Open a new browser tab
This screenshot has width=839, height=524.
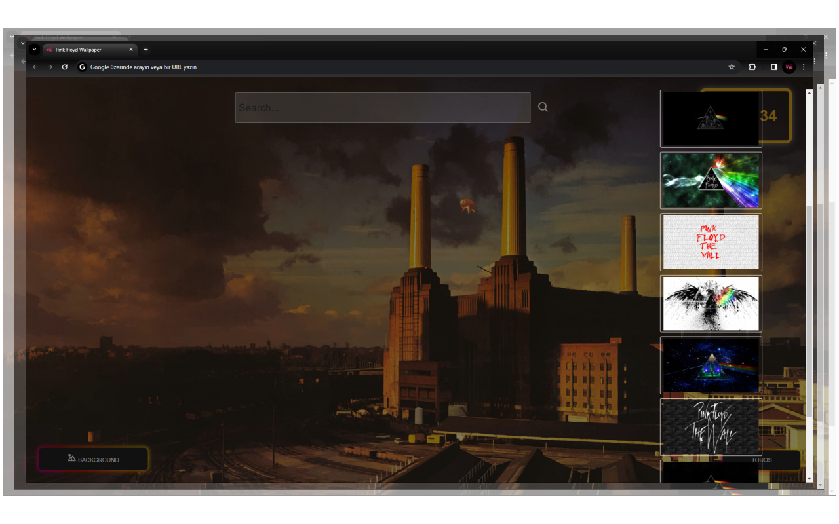point(146,50)
